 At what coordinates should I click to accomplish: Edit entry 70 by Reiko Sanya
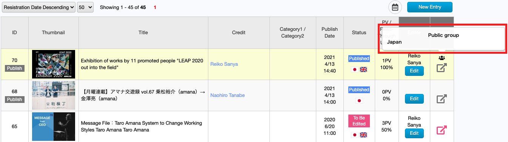click(414, 71)
